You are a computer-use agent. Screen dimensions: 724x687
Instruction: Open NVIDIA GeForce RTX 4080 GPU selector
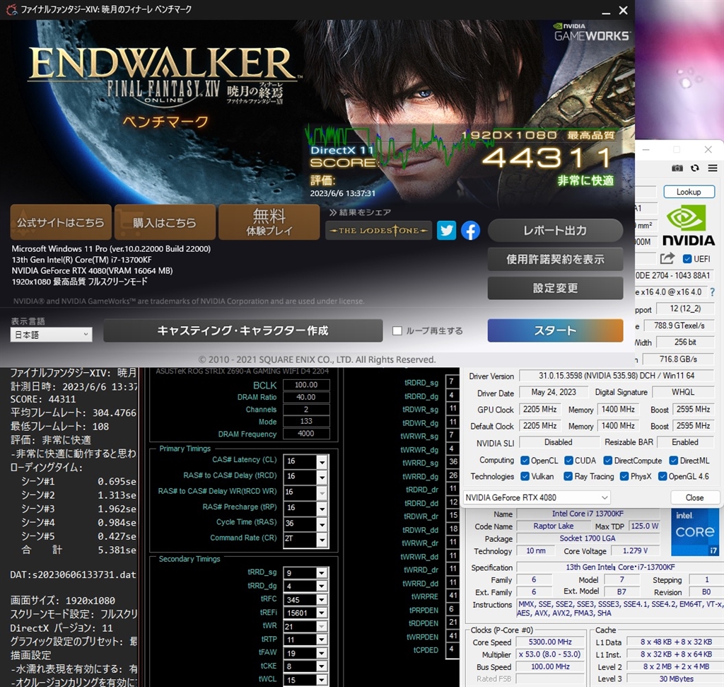(x=537, y=497)
